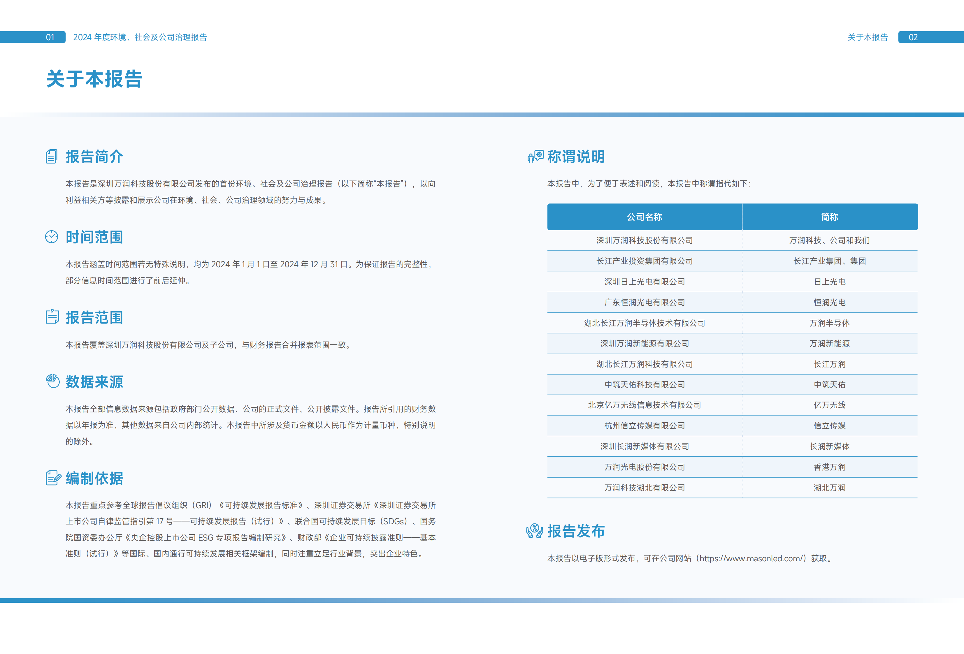Click the 杭州信立传媒有限公司 table cell
Screen dimensions: 964x654
[644, 426]
